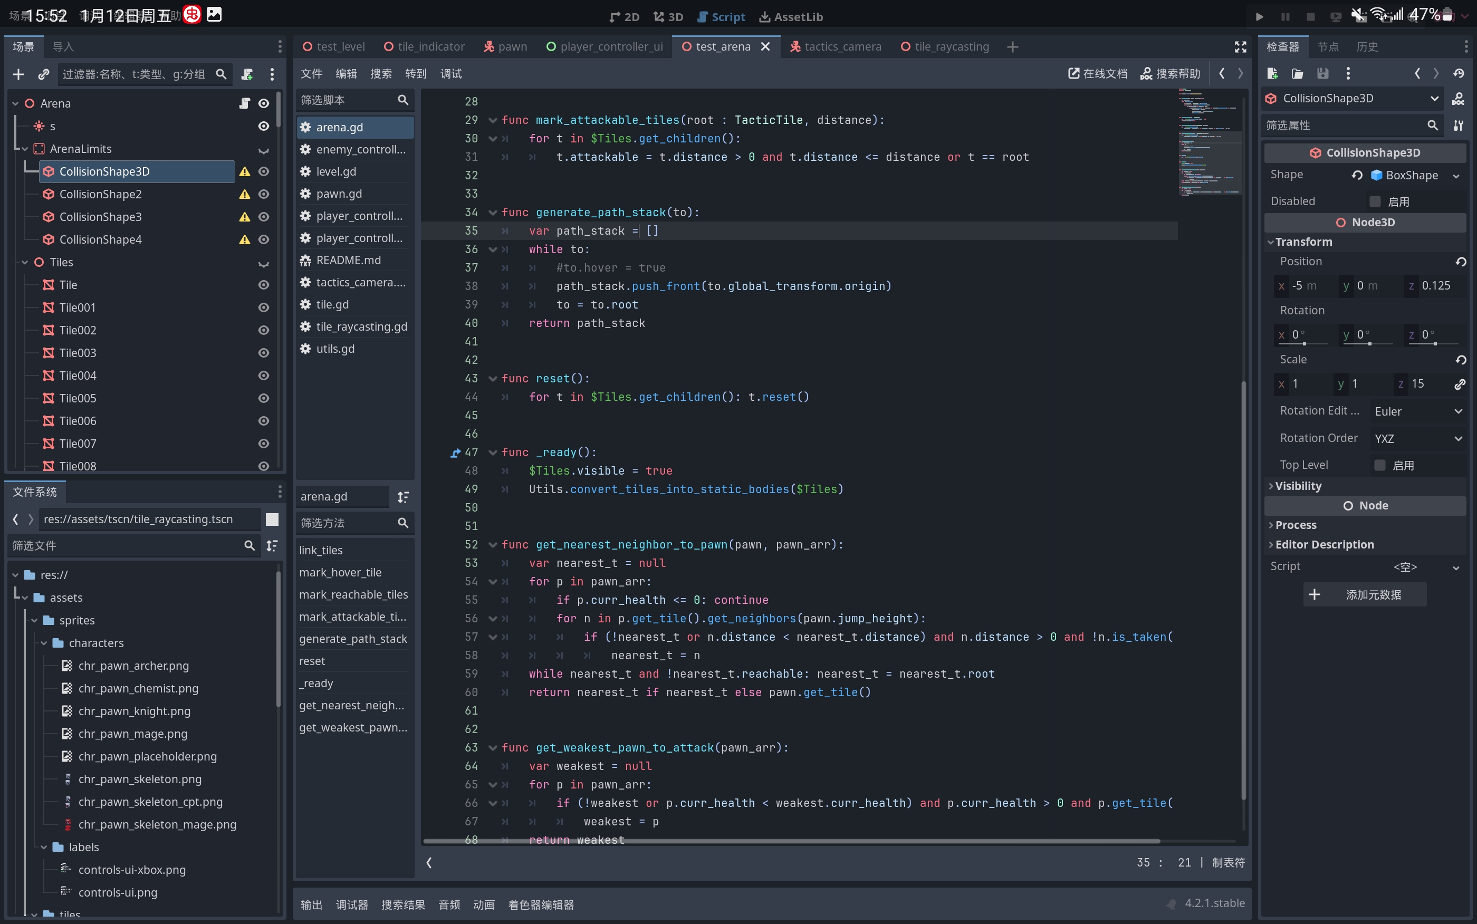Viewport: 1477px width, 924px height.
Task: Click search icon in script filter box
Action: click(402, 100)
